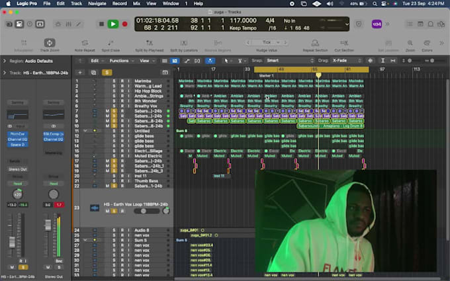Open the LCD display mode chevron
Screen dimensions: 450x281
[347, 24]
